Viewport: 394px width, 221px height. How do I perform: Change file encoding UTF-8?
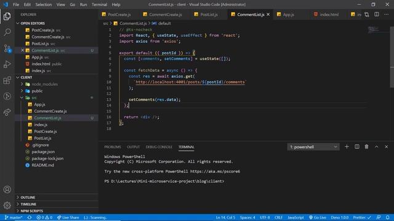265,217
